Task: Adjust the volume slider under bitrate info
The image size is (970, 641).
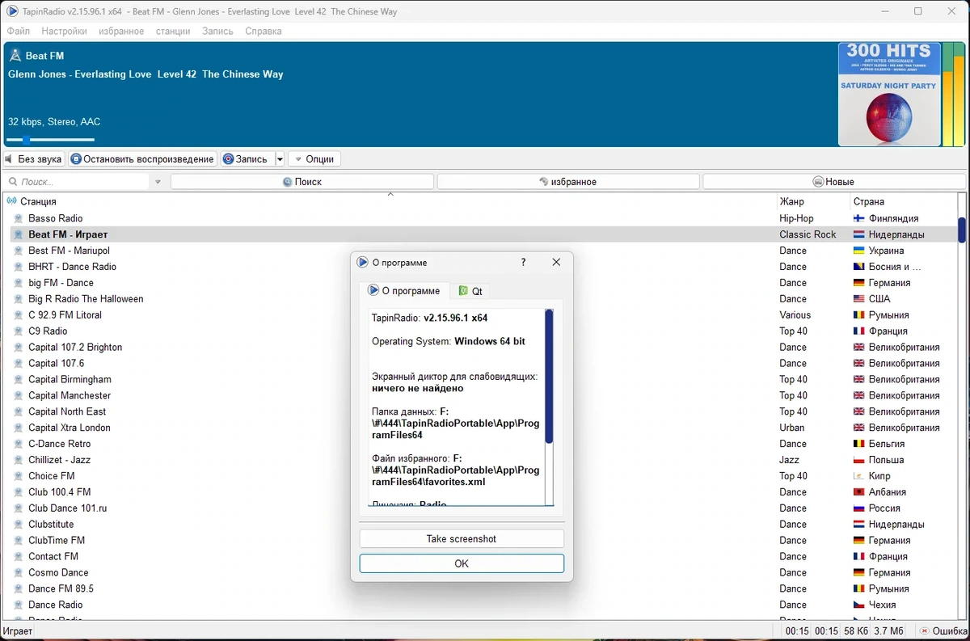Action: click(x=51, y=140)
